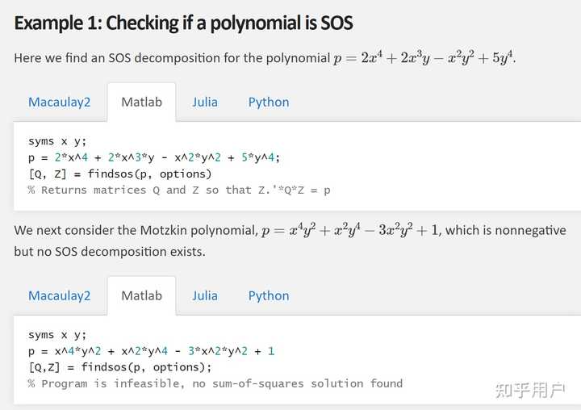Click the 'findsos(p, options)' line without a semicolon
The height and width of the screenshot is (410, 581).
coord(119,174)
